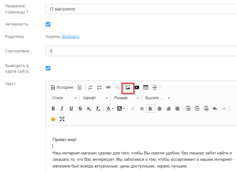The width and height of the screenshot is (237, 171).
Task: Toggle the Выводить в карте сайта checkbox
Action: 48,68
